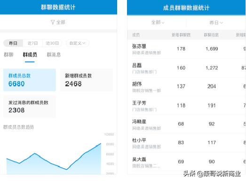Click value 204 in 胡伟 row
This screenshot has height=182, width=246.
tap(212, 86)
